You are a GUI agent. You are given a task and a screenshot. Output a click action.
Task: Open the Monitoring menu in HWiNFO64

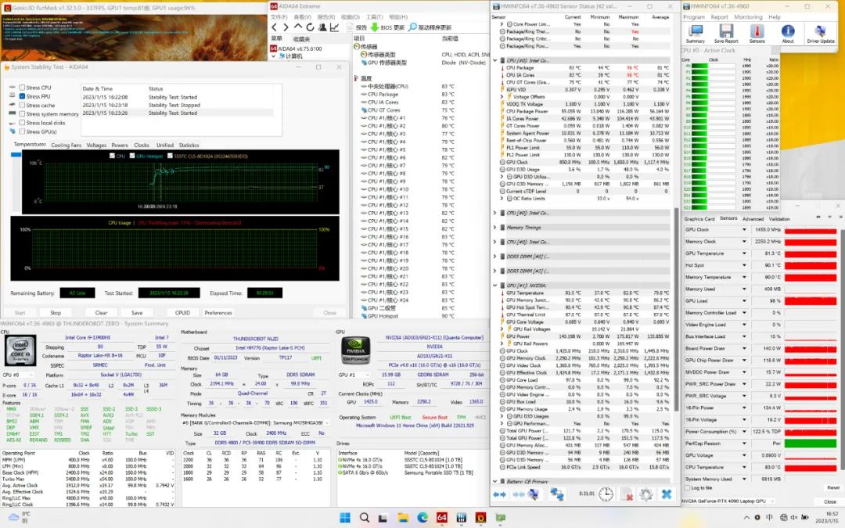pyautogui.click(x=747, y=16)
